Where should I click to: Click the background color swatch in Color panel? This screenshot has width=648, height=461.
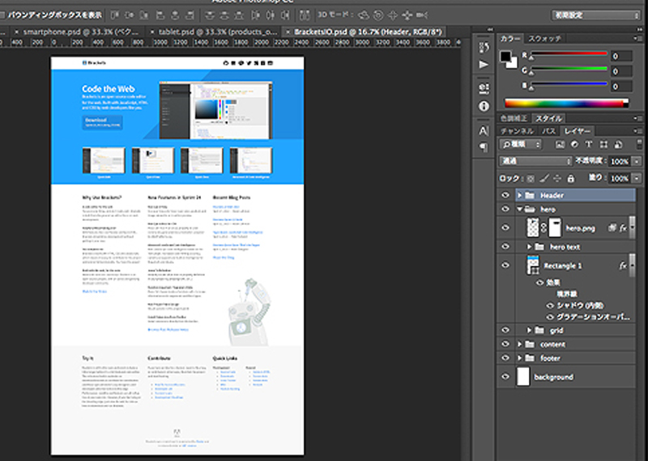click(x=514, y=64)
